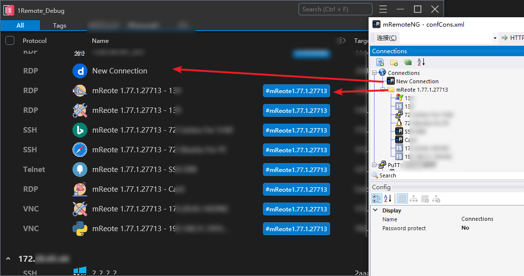Open the 连接(C) menu in mRemoteNG

point(387,38)
